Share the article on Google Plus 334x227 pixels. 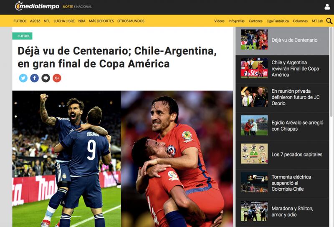tap(57, 78)
